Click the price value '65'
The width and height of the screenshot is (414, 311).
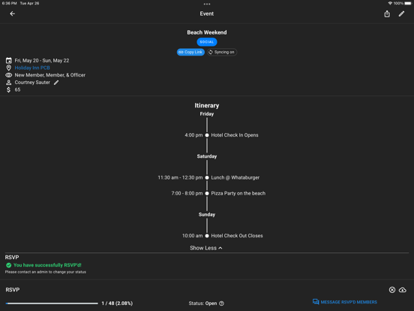pyautogui.click(x=17, y=89)
